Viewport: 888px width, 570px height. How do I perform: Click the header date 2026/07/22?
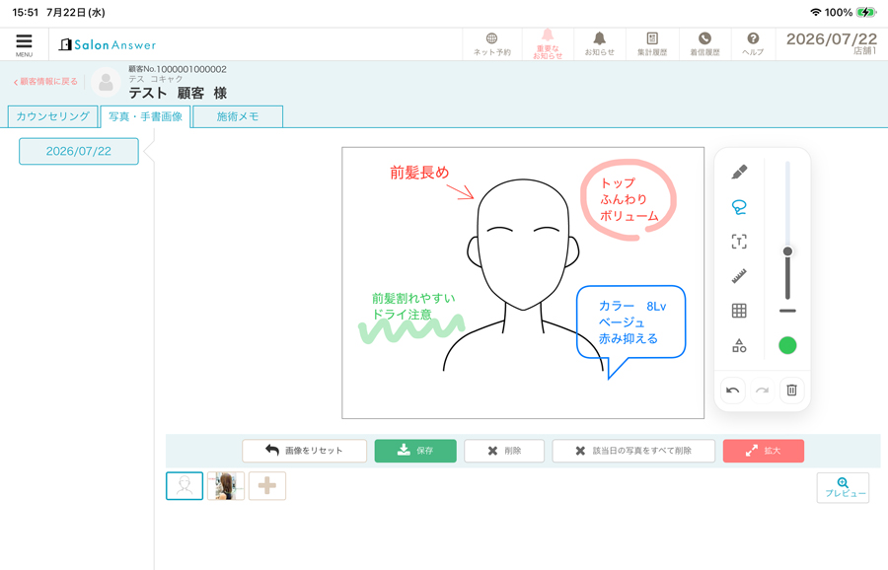click(832, 39)
